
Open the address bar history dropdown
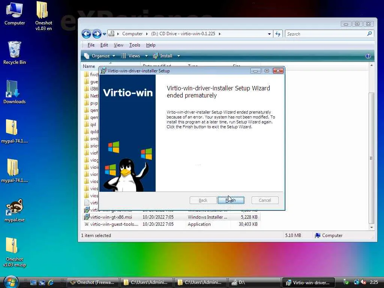click(x=269, y=34)
